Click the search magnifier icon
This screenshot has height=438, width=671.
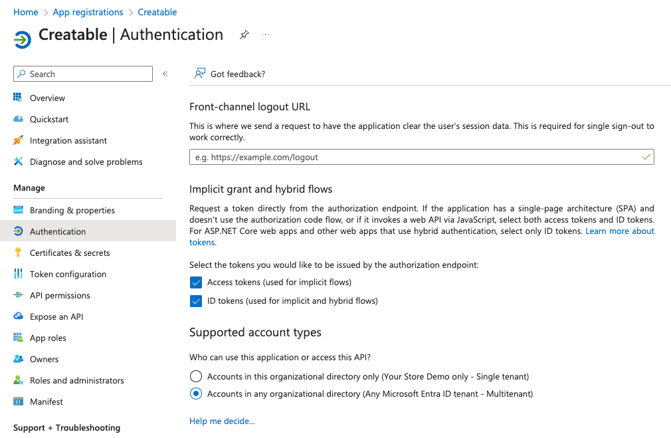point(21,74)
